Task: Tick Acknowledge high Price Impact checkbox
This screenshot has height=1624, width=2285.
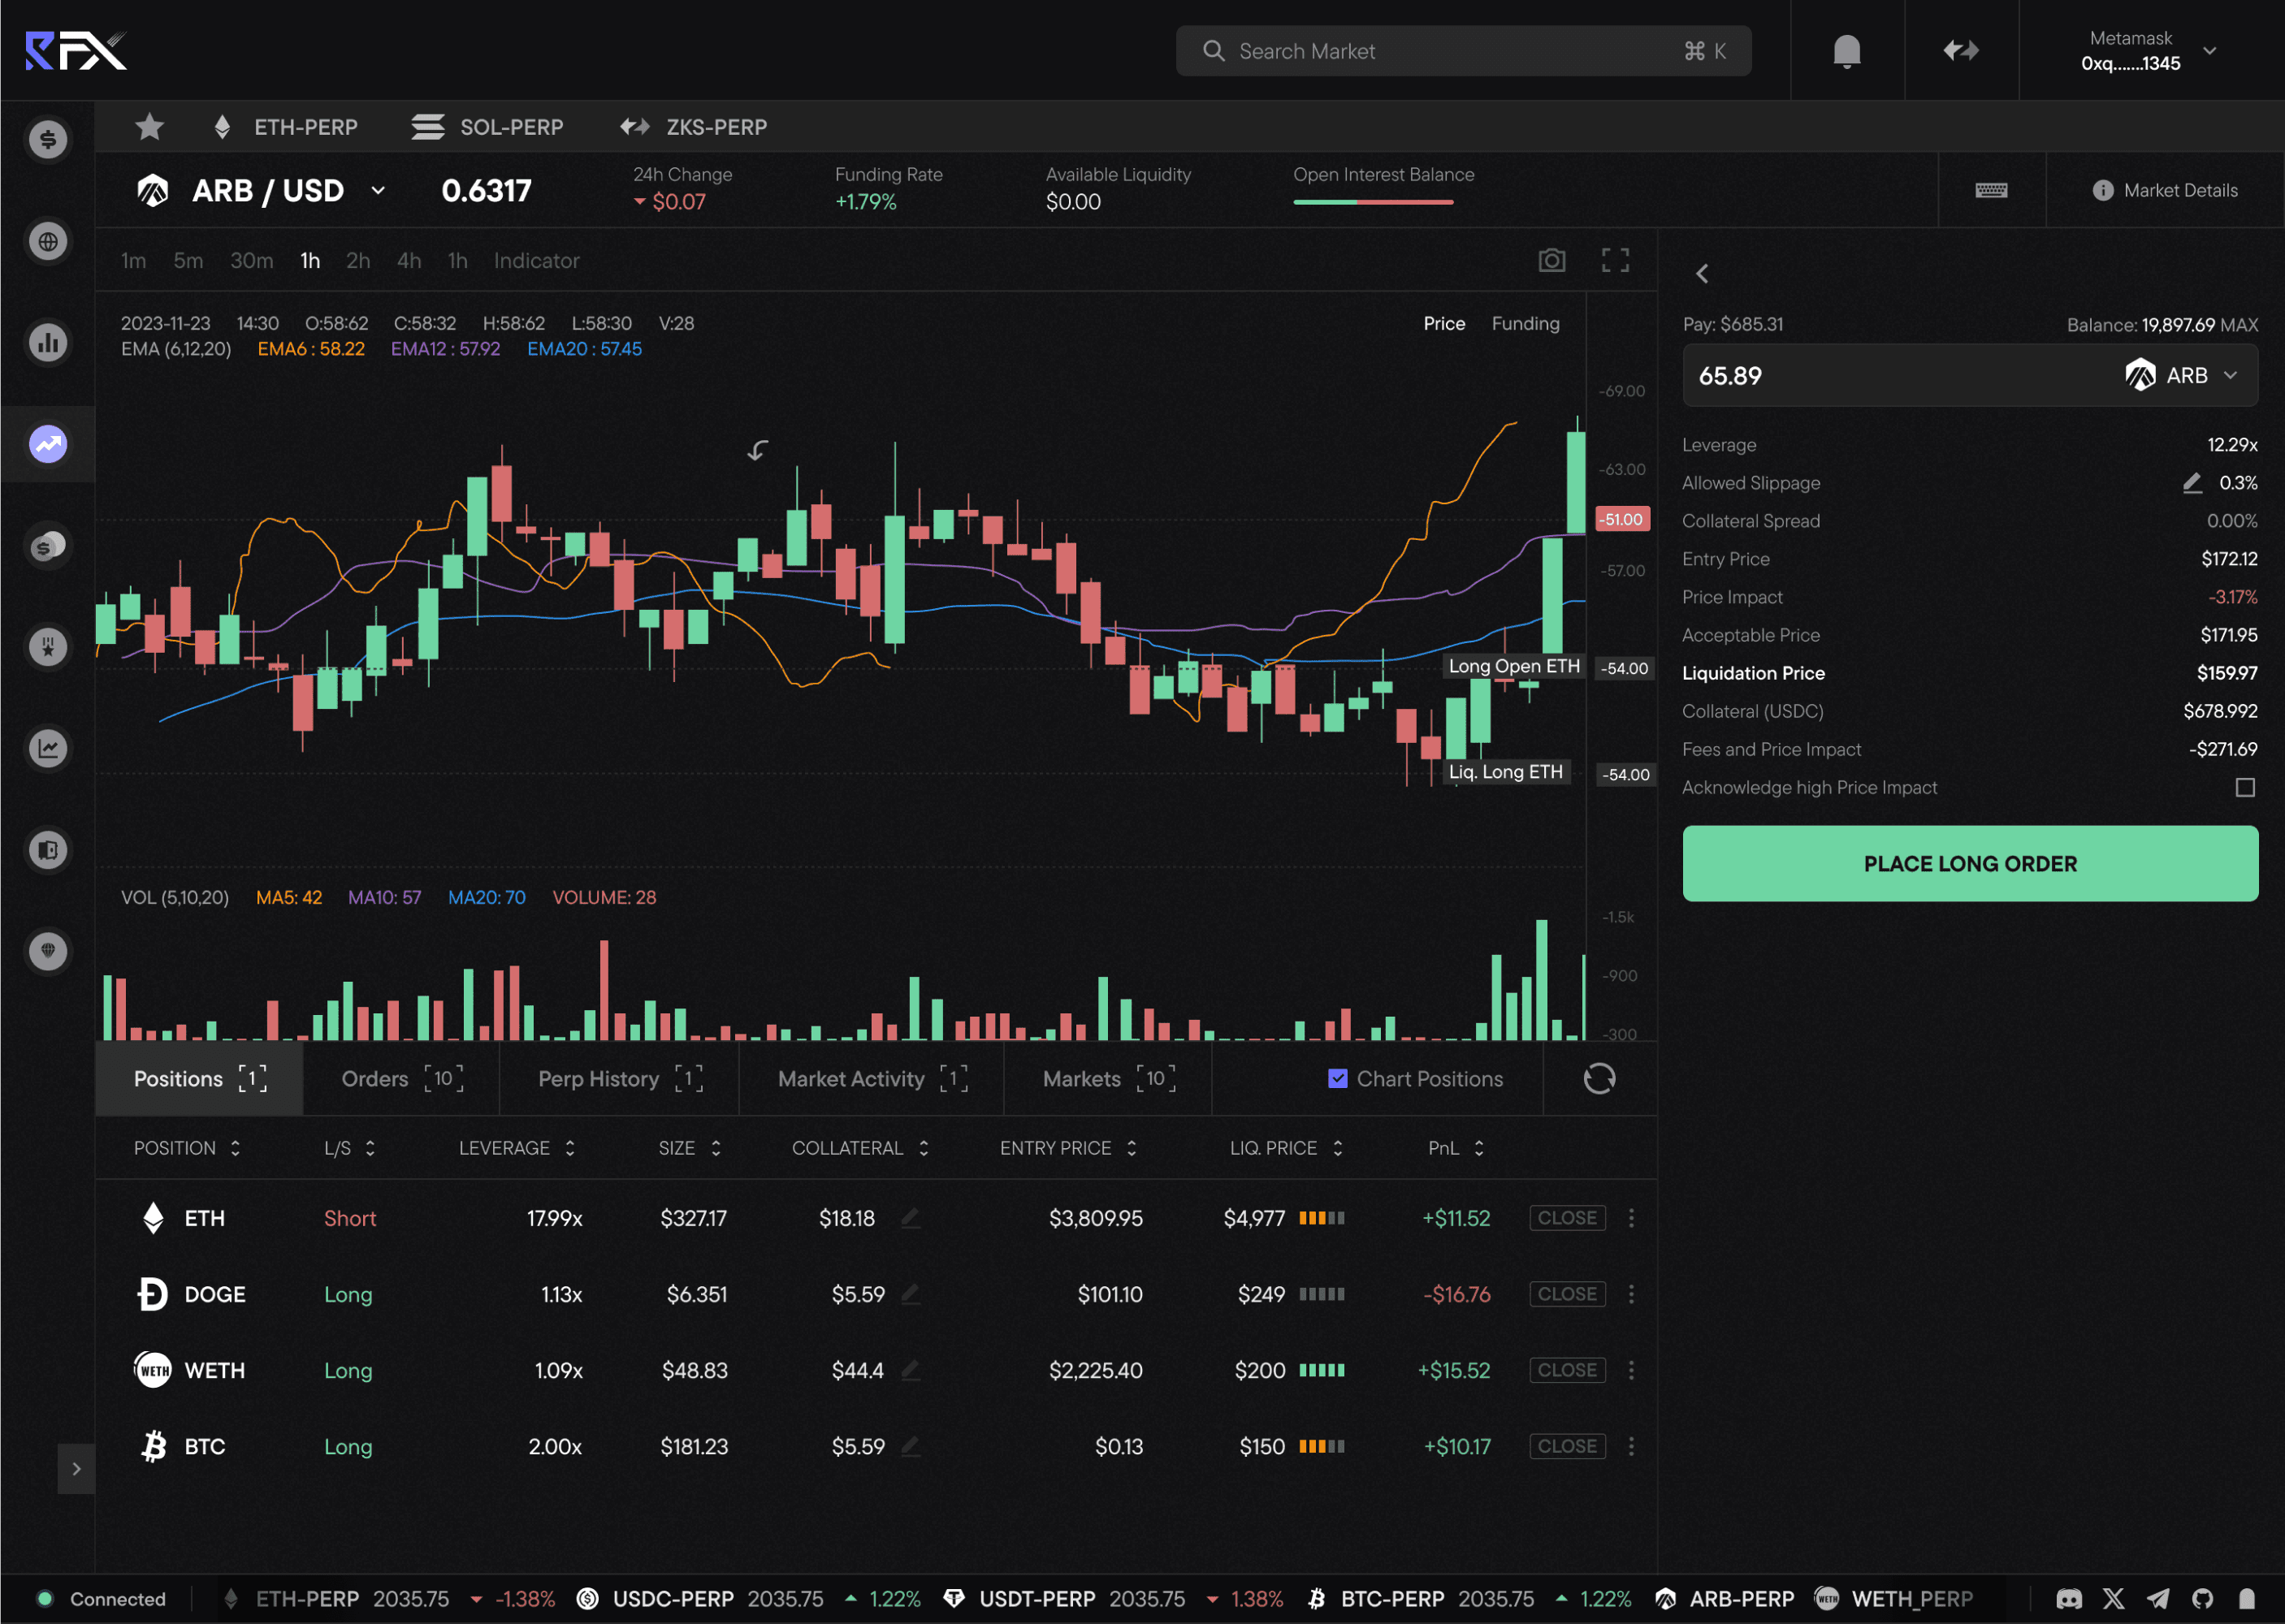Action: pyautogui.click(x=2245, y=787)
